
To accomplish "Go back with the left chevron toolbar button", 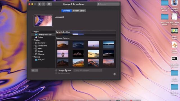I will pos(39,4).
